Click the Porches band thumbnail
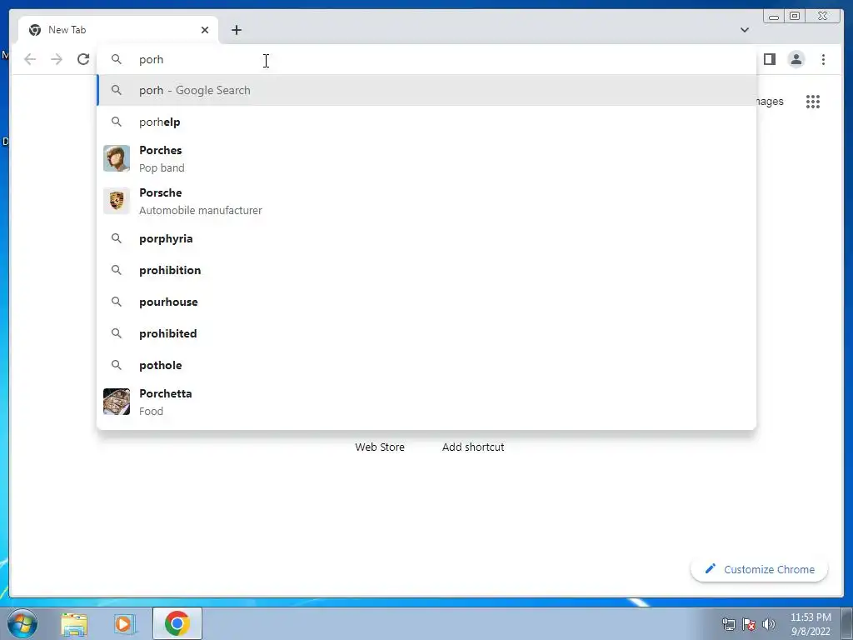Screen dimensions: 853x640 pyautogui.click(x=117, y=158)
